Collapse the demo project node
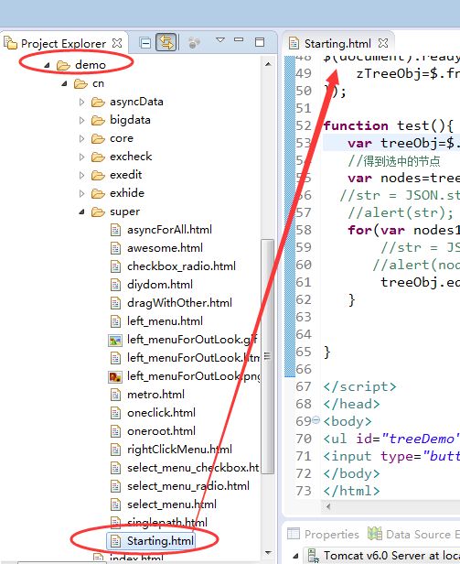Viewport: 460px width, 564px height. point(47,66)
